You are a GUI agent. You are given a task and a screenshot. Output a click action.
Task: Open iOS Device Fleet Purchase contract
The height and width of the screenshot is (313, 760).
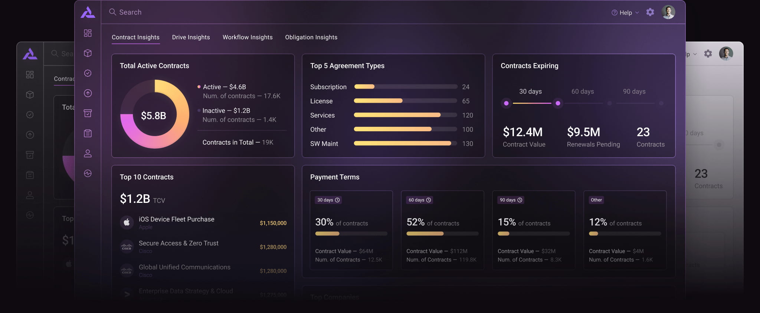pos(176,220)
